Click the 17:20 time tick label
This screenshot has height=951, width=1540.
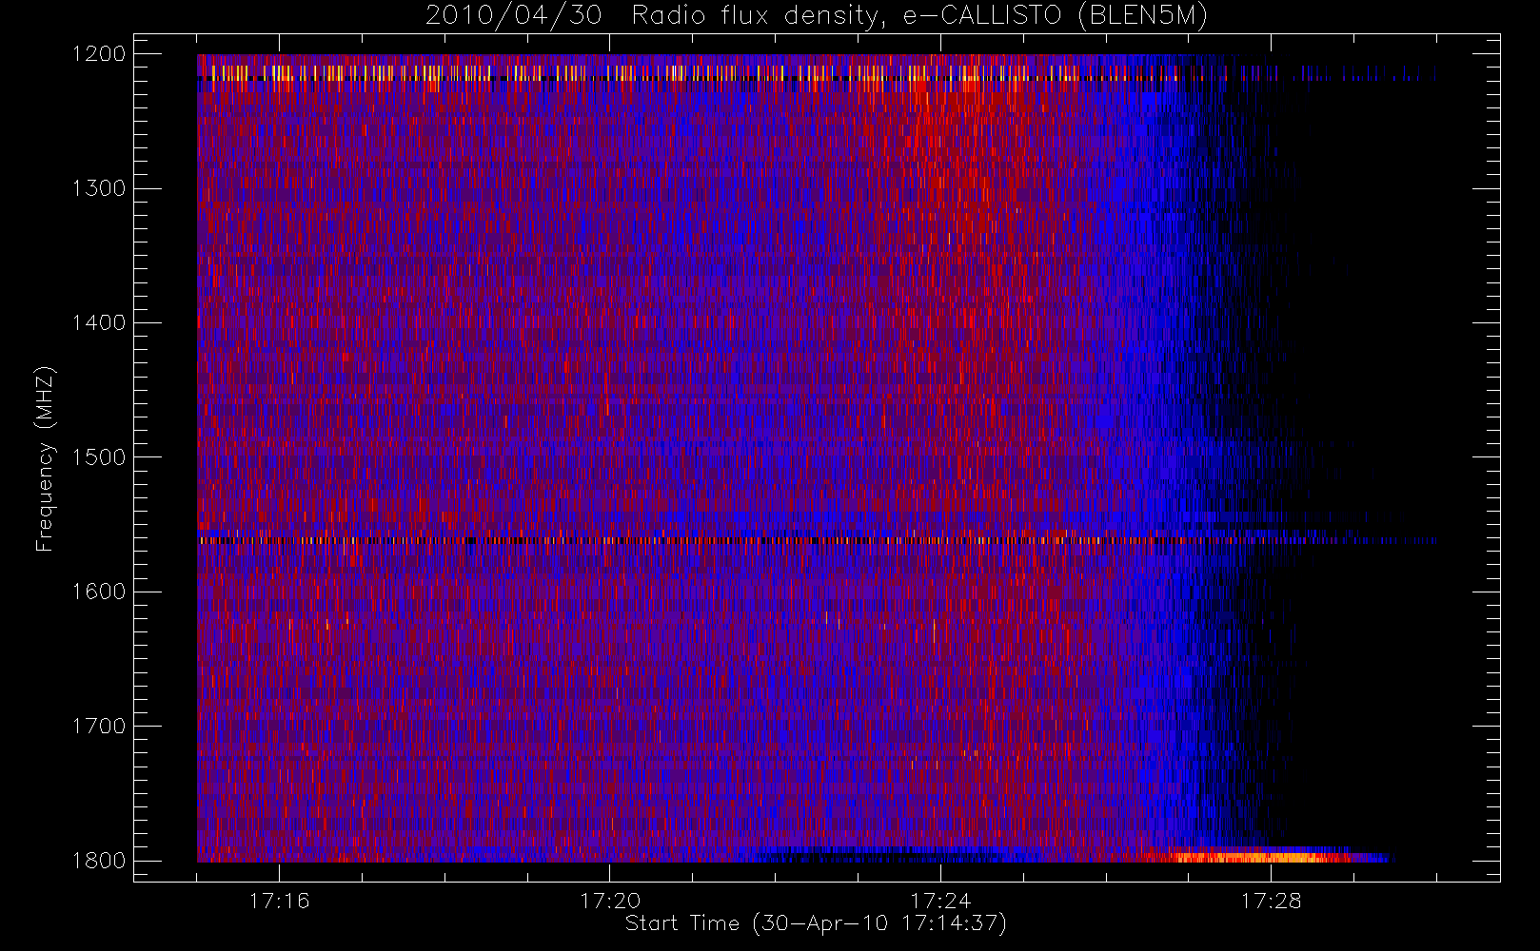click(x=610, y=901)
